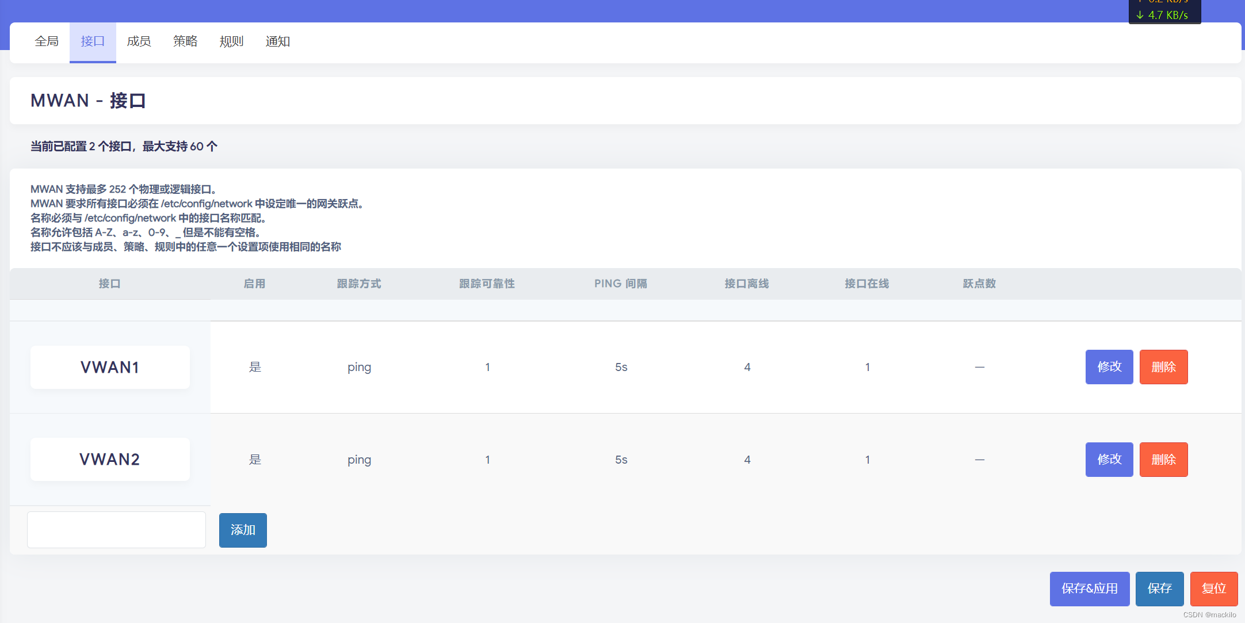Click the network speed indicator widget

1164,12
